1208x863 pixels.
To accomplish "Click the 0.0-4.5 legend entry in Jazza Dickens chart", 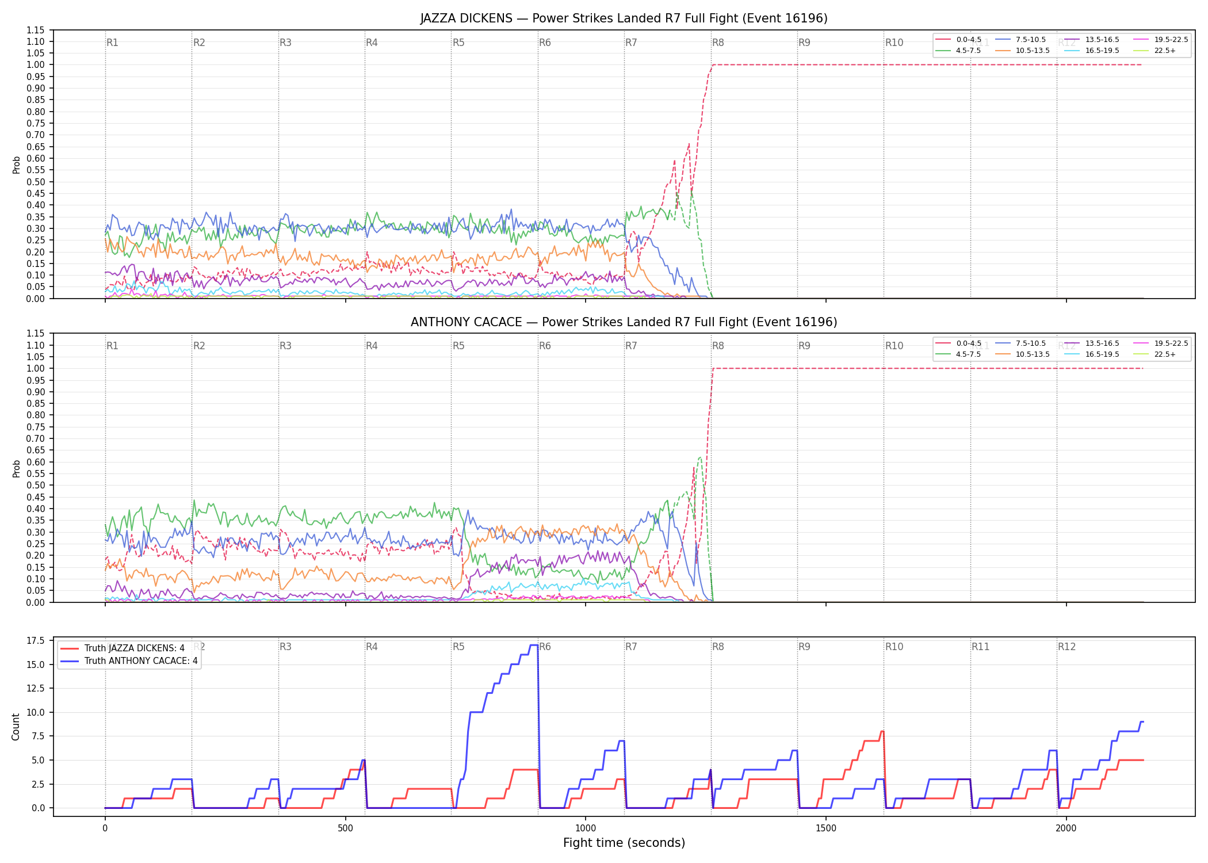I will (959, 40).
